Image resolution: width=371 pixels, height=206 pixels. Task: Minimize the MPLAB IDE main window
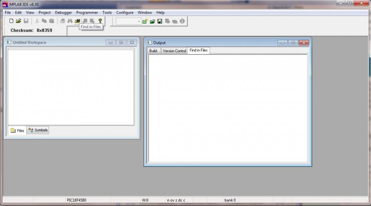[341, 3]
